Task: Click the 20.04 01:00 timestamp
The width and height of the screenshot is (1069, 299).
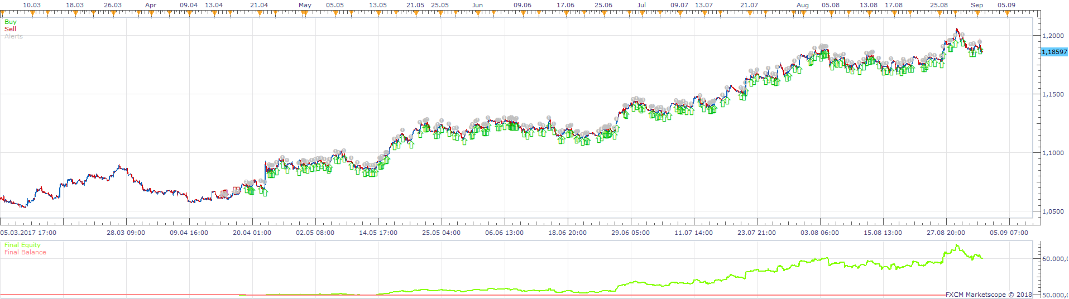Action: click(x=252, y=233)
